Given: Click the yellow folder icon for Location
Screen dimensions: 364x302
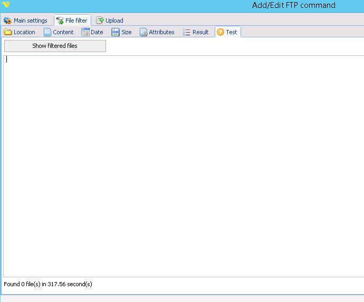Looking at the screenshot, I should [x=8, y=32].
